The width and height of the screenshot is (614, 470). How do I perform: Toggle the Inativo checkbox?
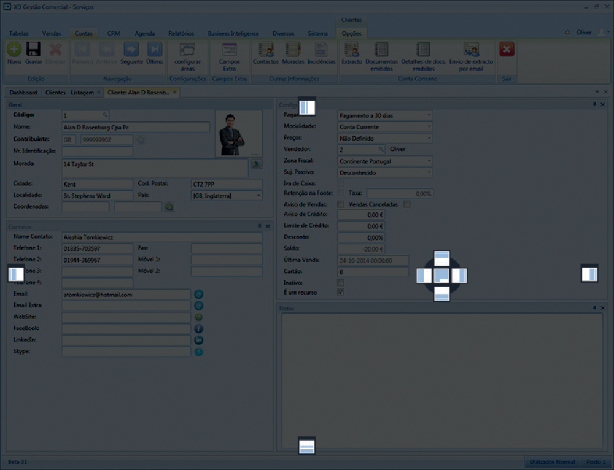coord(341,282)
